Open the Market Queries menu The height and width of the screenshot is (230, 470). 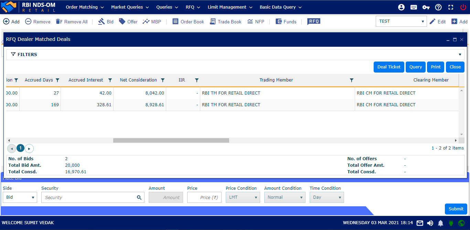click(130, 7)
